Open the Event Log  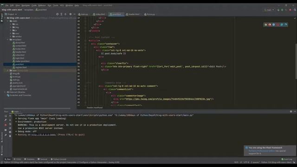coord(287,159)
